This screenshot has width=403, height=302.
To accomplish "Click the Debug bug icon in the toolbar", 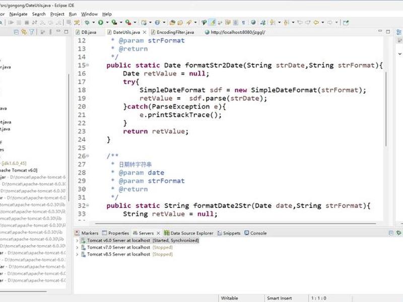I will tap(87, 23).
